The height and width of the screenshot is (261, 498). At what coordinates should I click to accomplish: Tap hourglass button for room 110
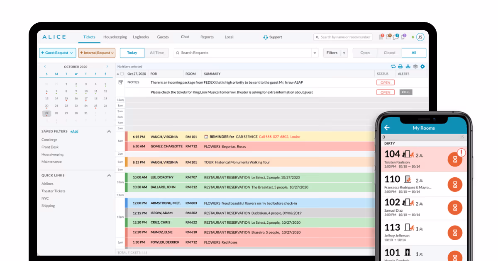point(455,184)
